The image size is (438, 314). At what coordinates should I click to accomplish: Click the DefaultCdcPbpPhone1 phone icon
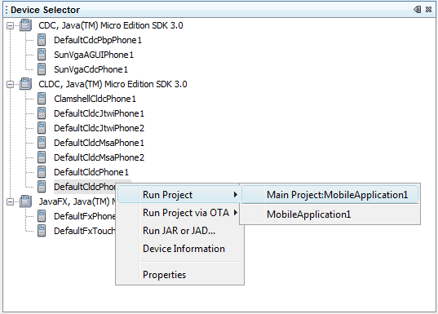pyautogui.click(x=42, y=40)
